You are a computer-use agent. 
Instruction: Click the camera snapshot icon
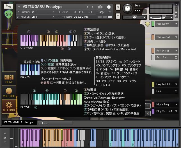click(100, 7)
